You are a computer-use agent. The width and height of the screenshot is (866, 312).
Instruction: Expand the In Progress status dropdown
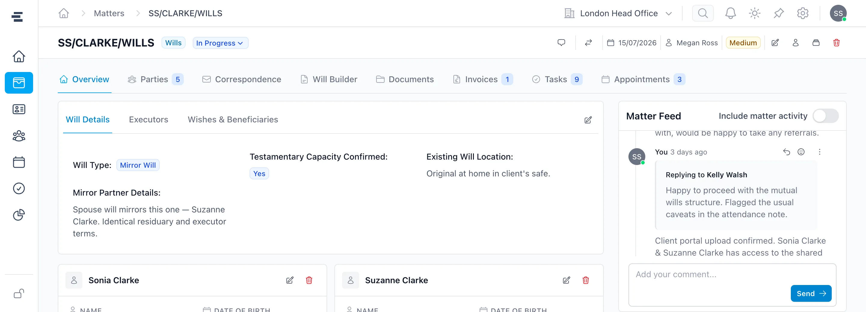[220, 43]
